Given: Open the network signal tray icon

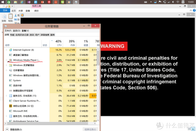Looking at the screenshot, I should tap(169, 2).
